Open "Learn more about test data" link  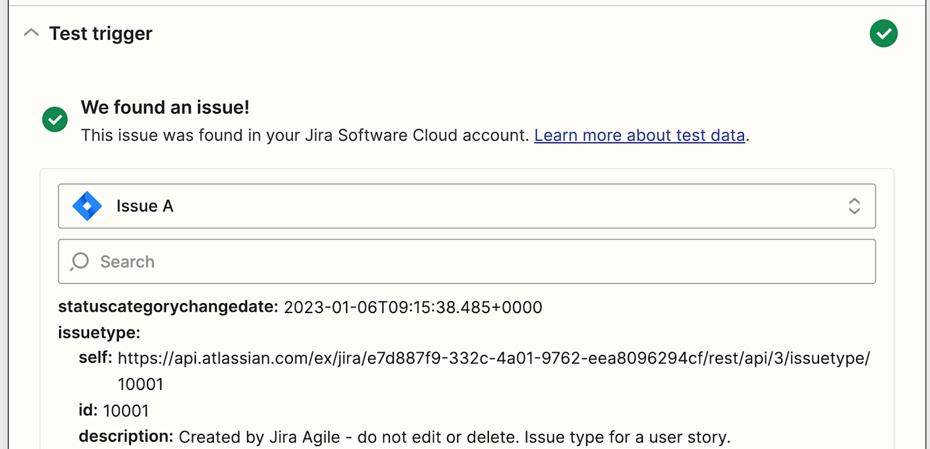click(x=639, y=135)
